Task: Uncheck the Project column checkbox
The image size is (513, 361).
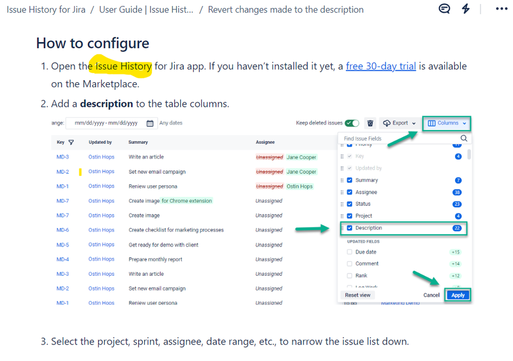Action: pos(349,216)
